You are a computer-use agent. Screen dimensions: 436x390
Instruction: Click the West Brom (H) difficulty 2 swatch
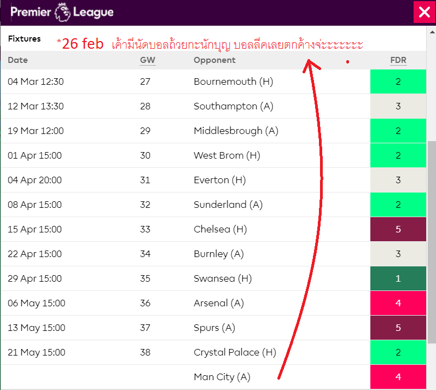pos(398,156)
